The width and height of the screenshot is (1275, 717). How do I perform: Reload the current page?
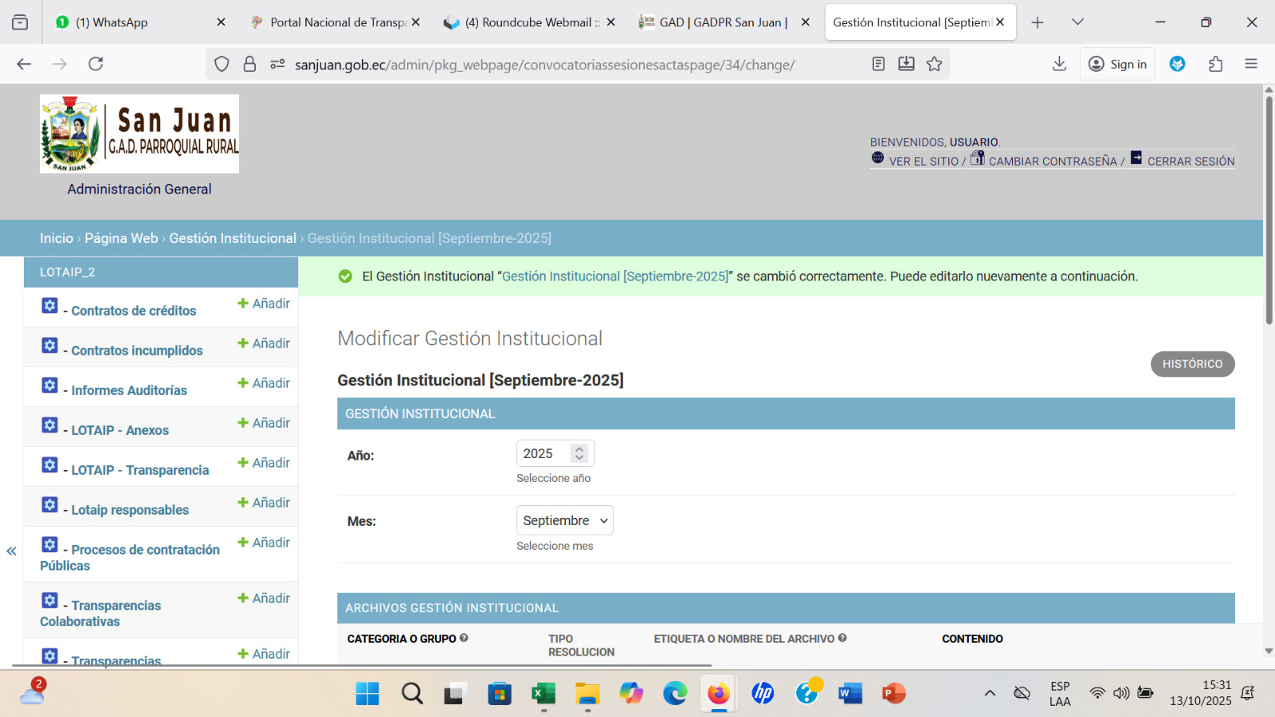point(96,65)
